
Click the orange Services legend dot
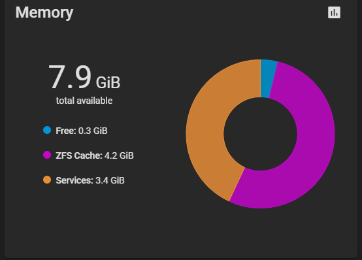[47, 180]
